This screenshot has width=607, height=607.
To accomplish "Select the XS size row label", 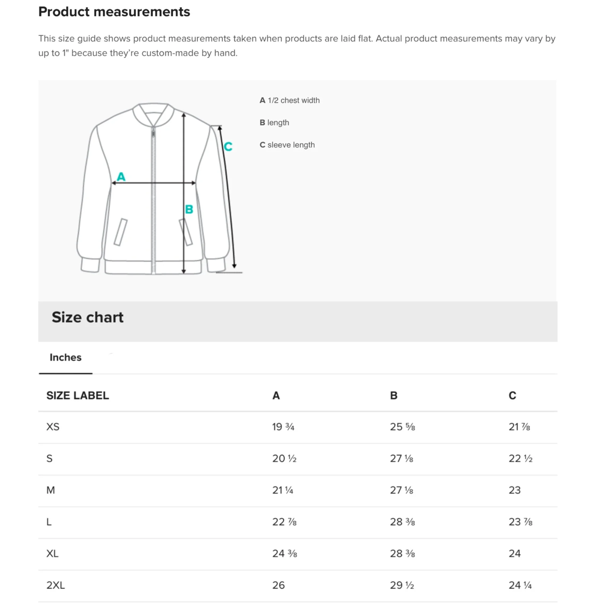I will pos(53,427).
